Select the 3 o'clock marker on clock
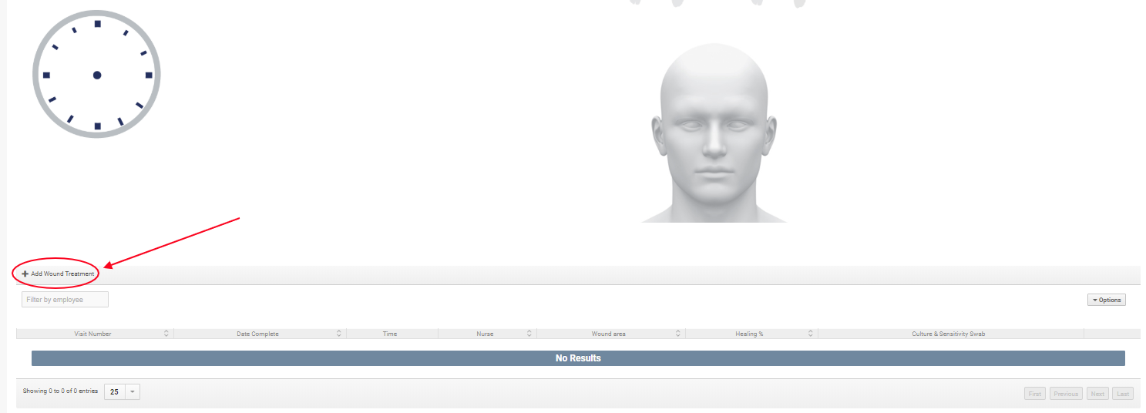The height and width of the screenshot is (413, 1146). coord(149,75)
